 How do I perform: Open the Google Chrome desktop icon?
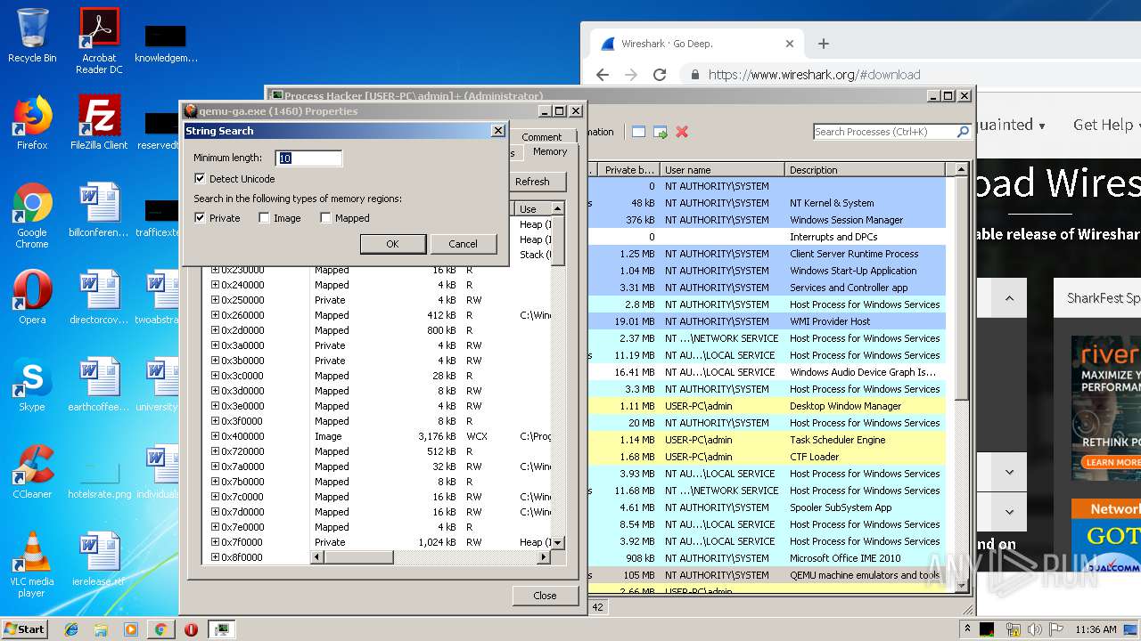[32, 215]
